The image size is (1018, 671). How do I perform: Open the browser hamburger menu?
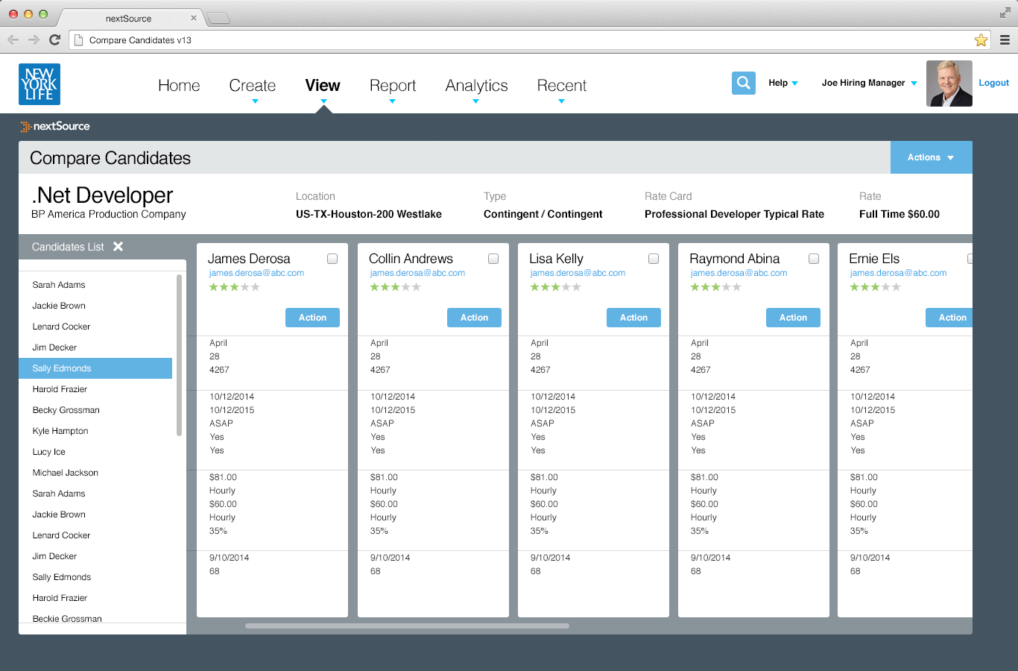click(1005, 40)
